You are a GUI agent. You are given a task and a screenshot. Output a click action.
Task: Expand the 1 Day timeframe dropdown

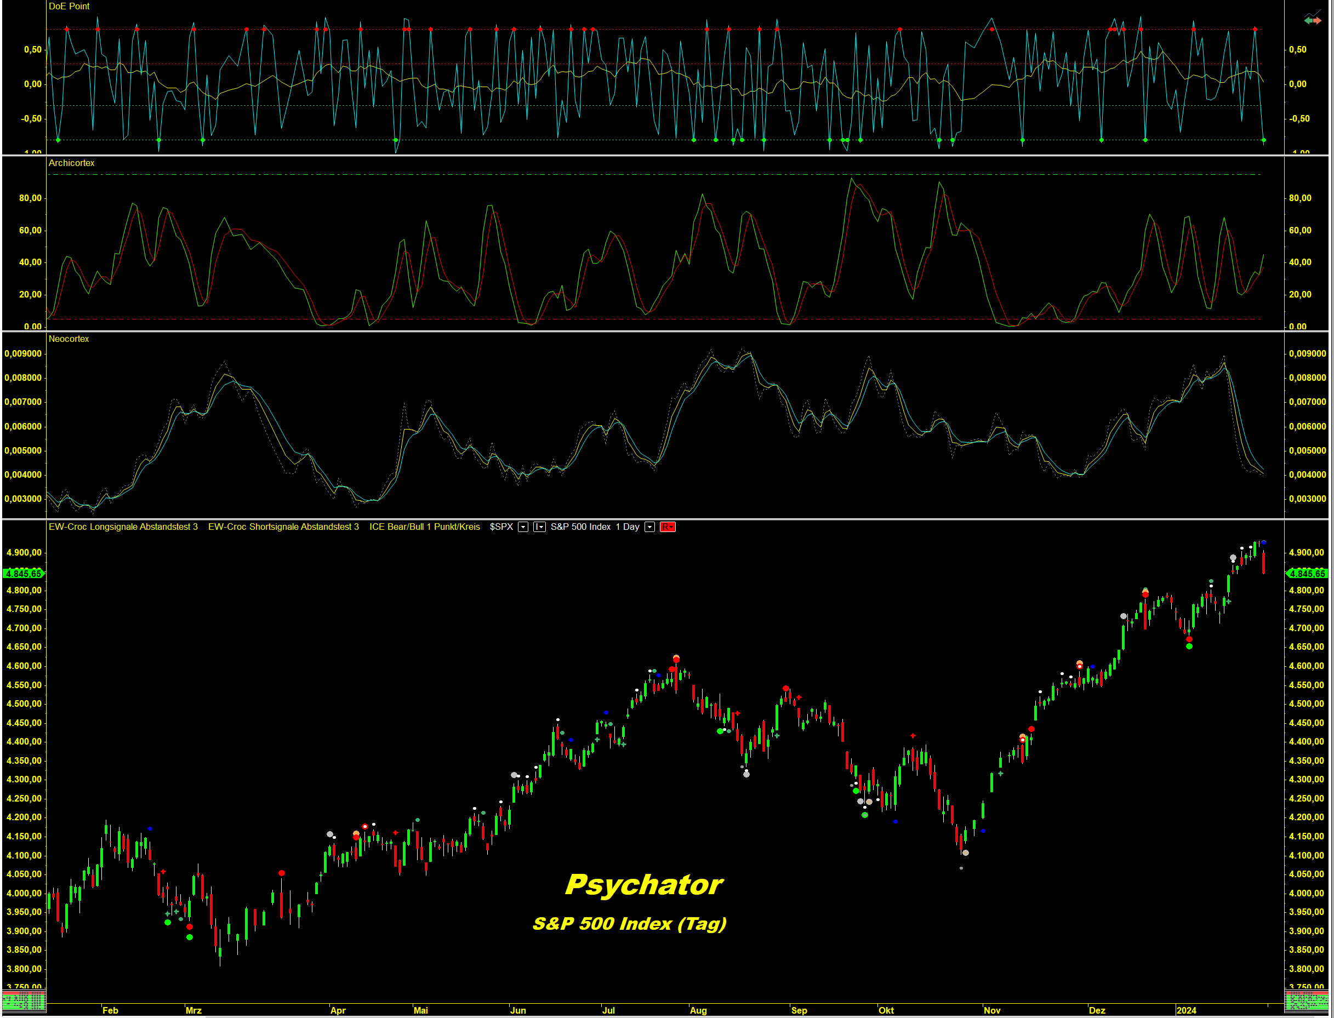pos(649,527)
